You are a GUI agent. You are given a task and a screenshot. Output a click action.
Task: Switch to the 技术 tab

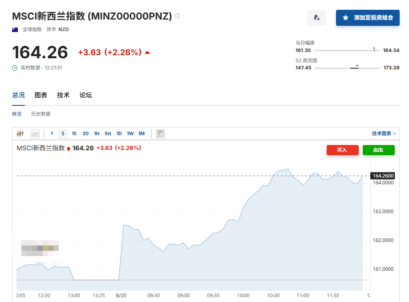[64, 95]
